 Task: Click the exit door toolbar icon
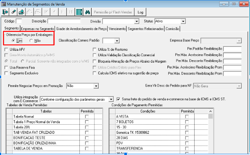pos(5,12)
